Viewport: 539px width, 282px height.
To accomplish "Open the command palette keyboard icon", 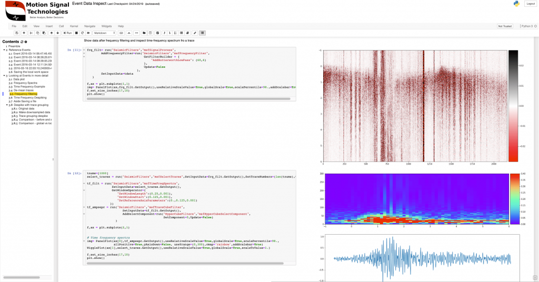I will pos(122,33).
